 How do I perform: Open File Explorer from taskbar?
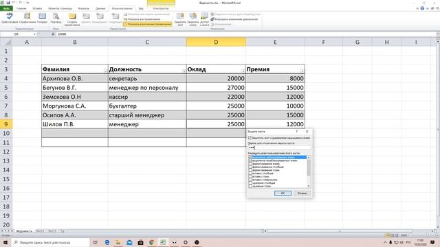point(118,242)
